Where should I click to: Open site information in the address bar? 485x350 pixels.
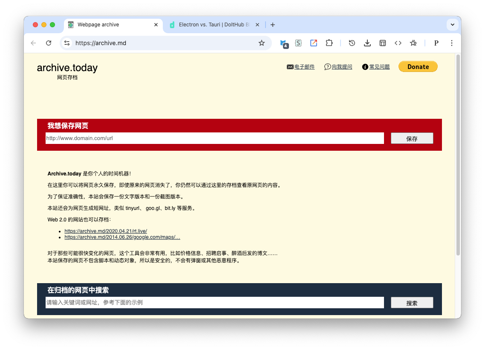coord(67,43)
